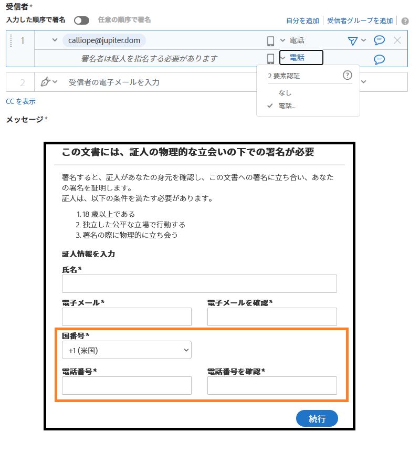
Task: Open the message bubble in the witness row
Action: click(x=379, y=59)
